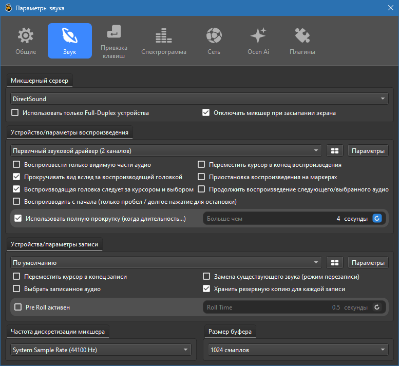Screen dimensions: 399x366
Task: Enable Переместить курсор в конец записи
Action: pos(16,277)
